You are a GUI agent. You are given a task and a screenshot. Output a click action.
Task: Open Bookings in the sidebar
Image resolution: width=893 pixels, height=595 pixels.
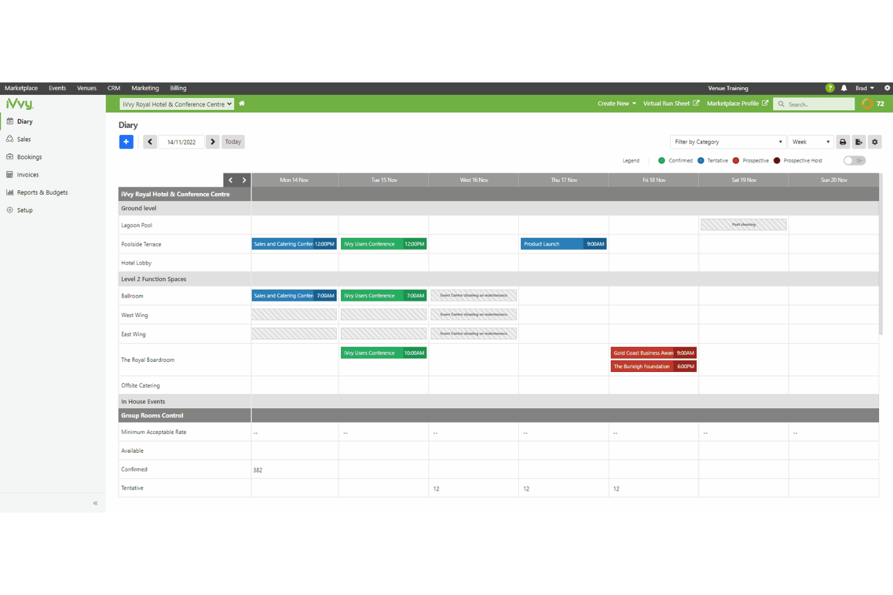(30, 157)
